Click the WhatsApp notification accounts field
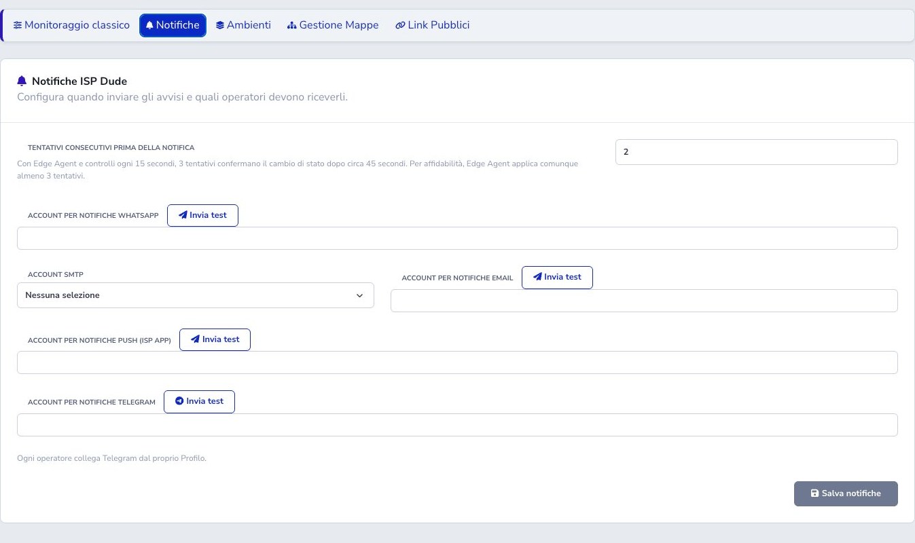 [x=457, y=238]
